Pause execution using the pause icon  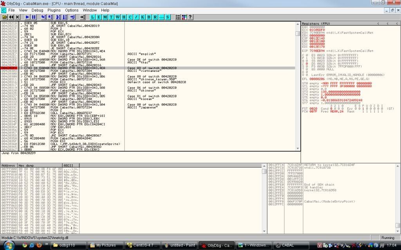tap(34, 17)
